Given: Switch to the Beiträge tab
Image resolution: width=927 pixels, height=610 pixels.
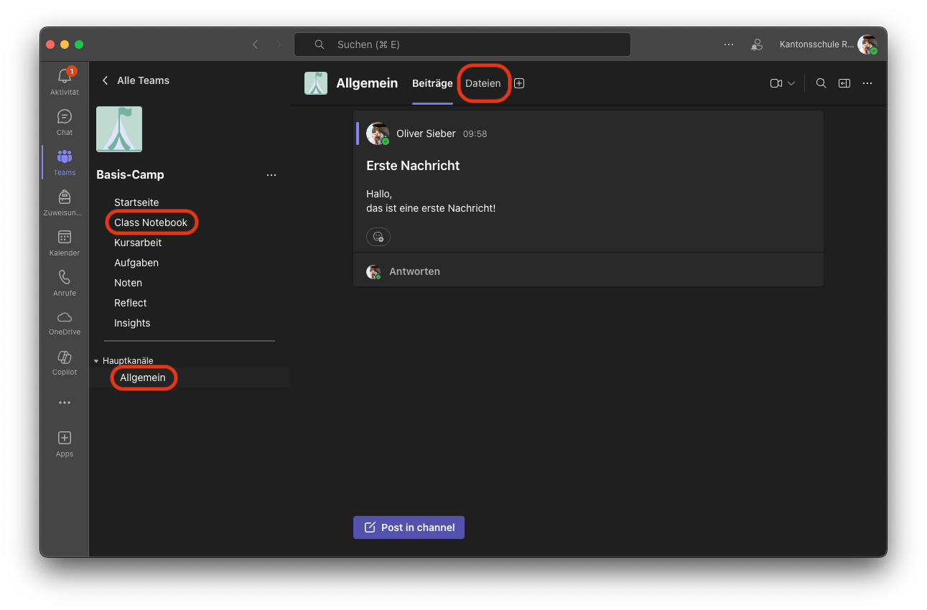Looking at the screenshot, I should tap(432, 83).
